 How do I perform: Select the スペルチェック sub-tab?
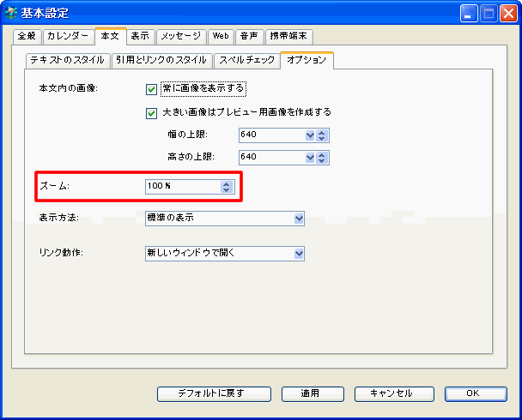pos(246,60)
